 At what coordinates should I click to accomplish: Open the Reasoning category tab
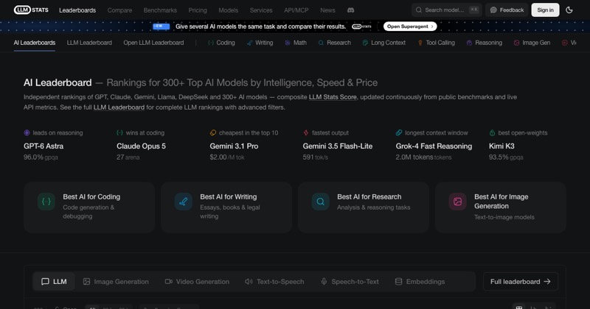[x=485, y=43]
